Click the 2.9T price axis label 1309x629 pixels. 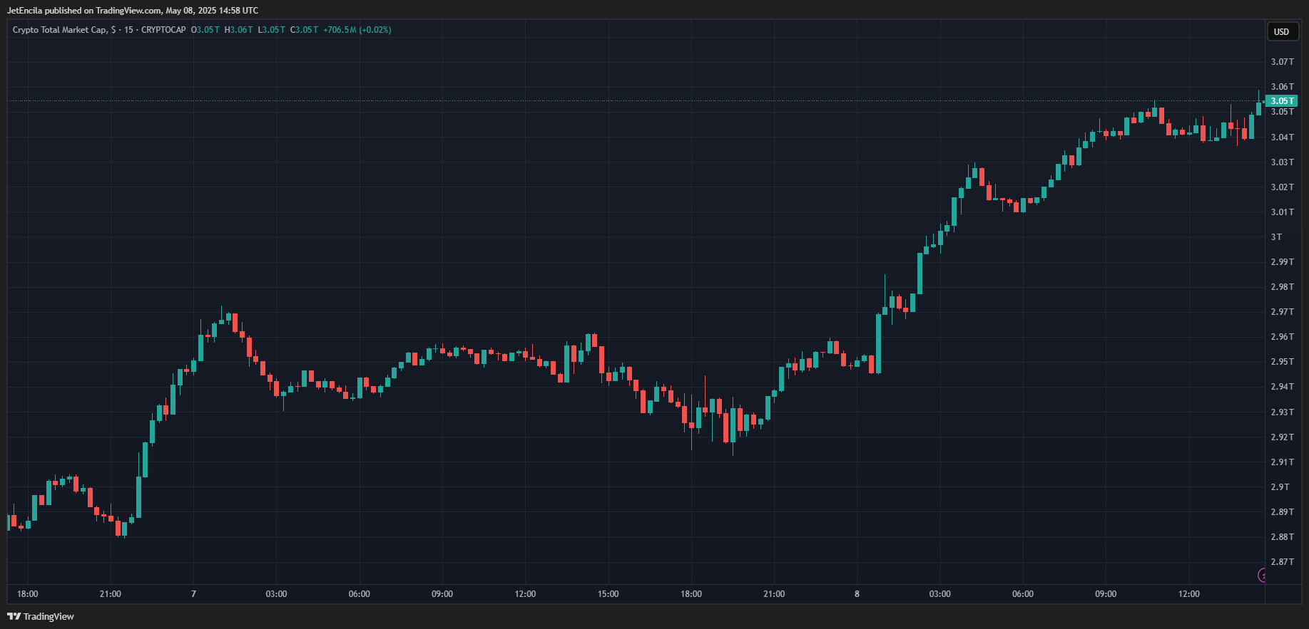(x=1280, y=487)
